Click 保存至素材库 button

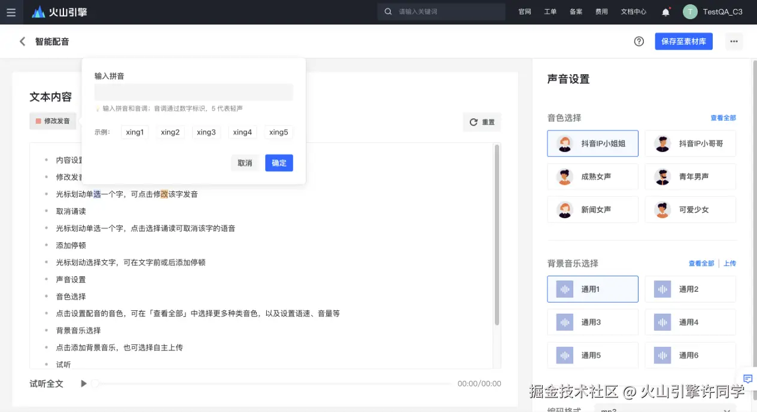point(683,41)
